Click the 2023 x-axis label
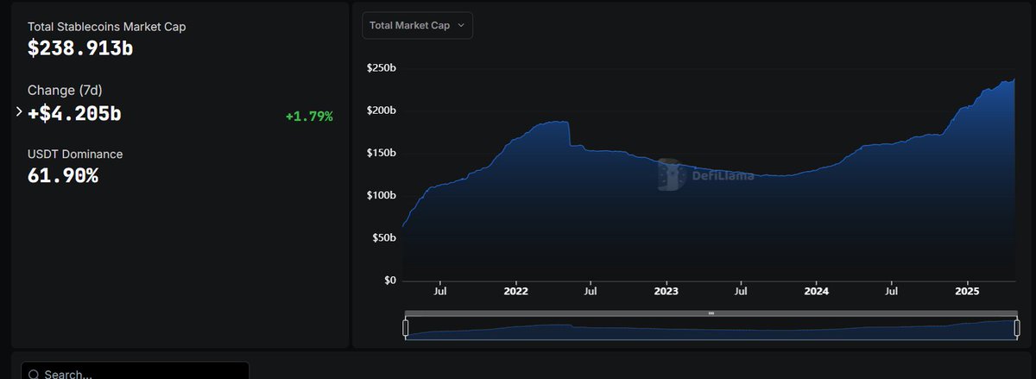 666,292
